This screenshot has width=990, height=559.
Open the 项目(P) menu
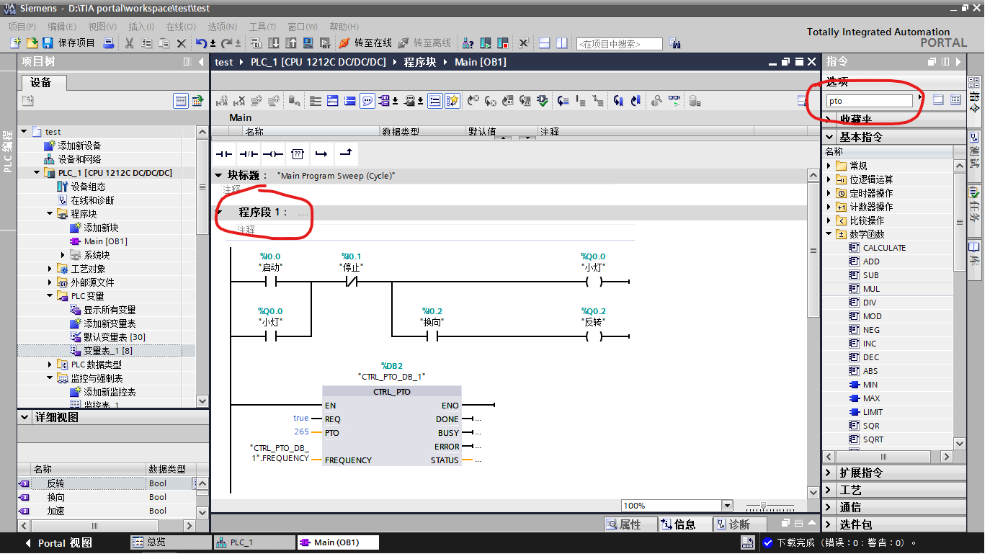tap(22, 27)
